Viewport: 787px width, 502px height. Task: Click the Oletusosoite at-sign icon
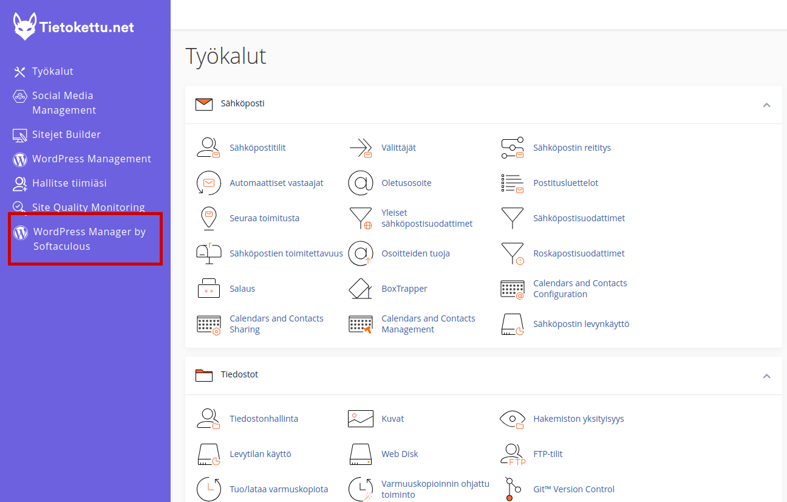360,183
